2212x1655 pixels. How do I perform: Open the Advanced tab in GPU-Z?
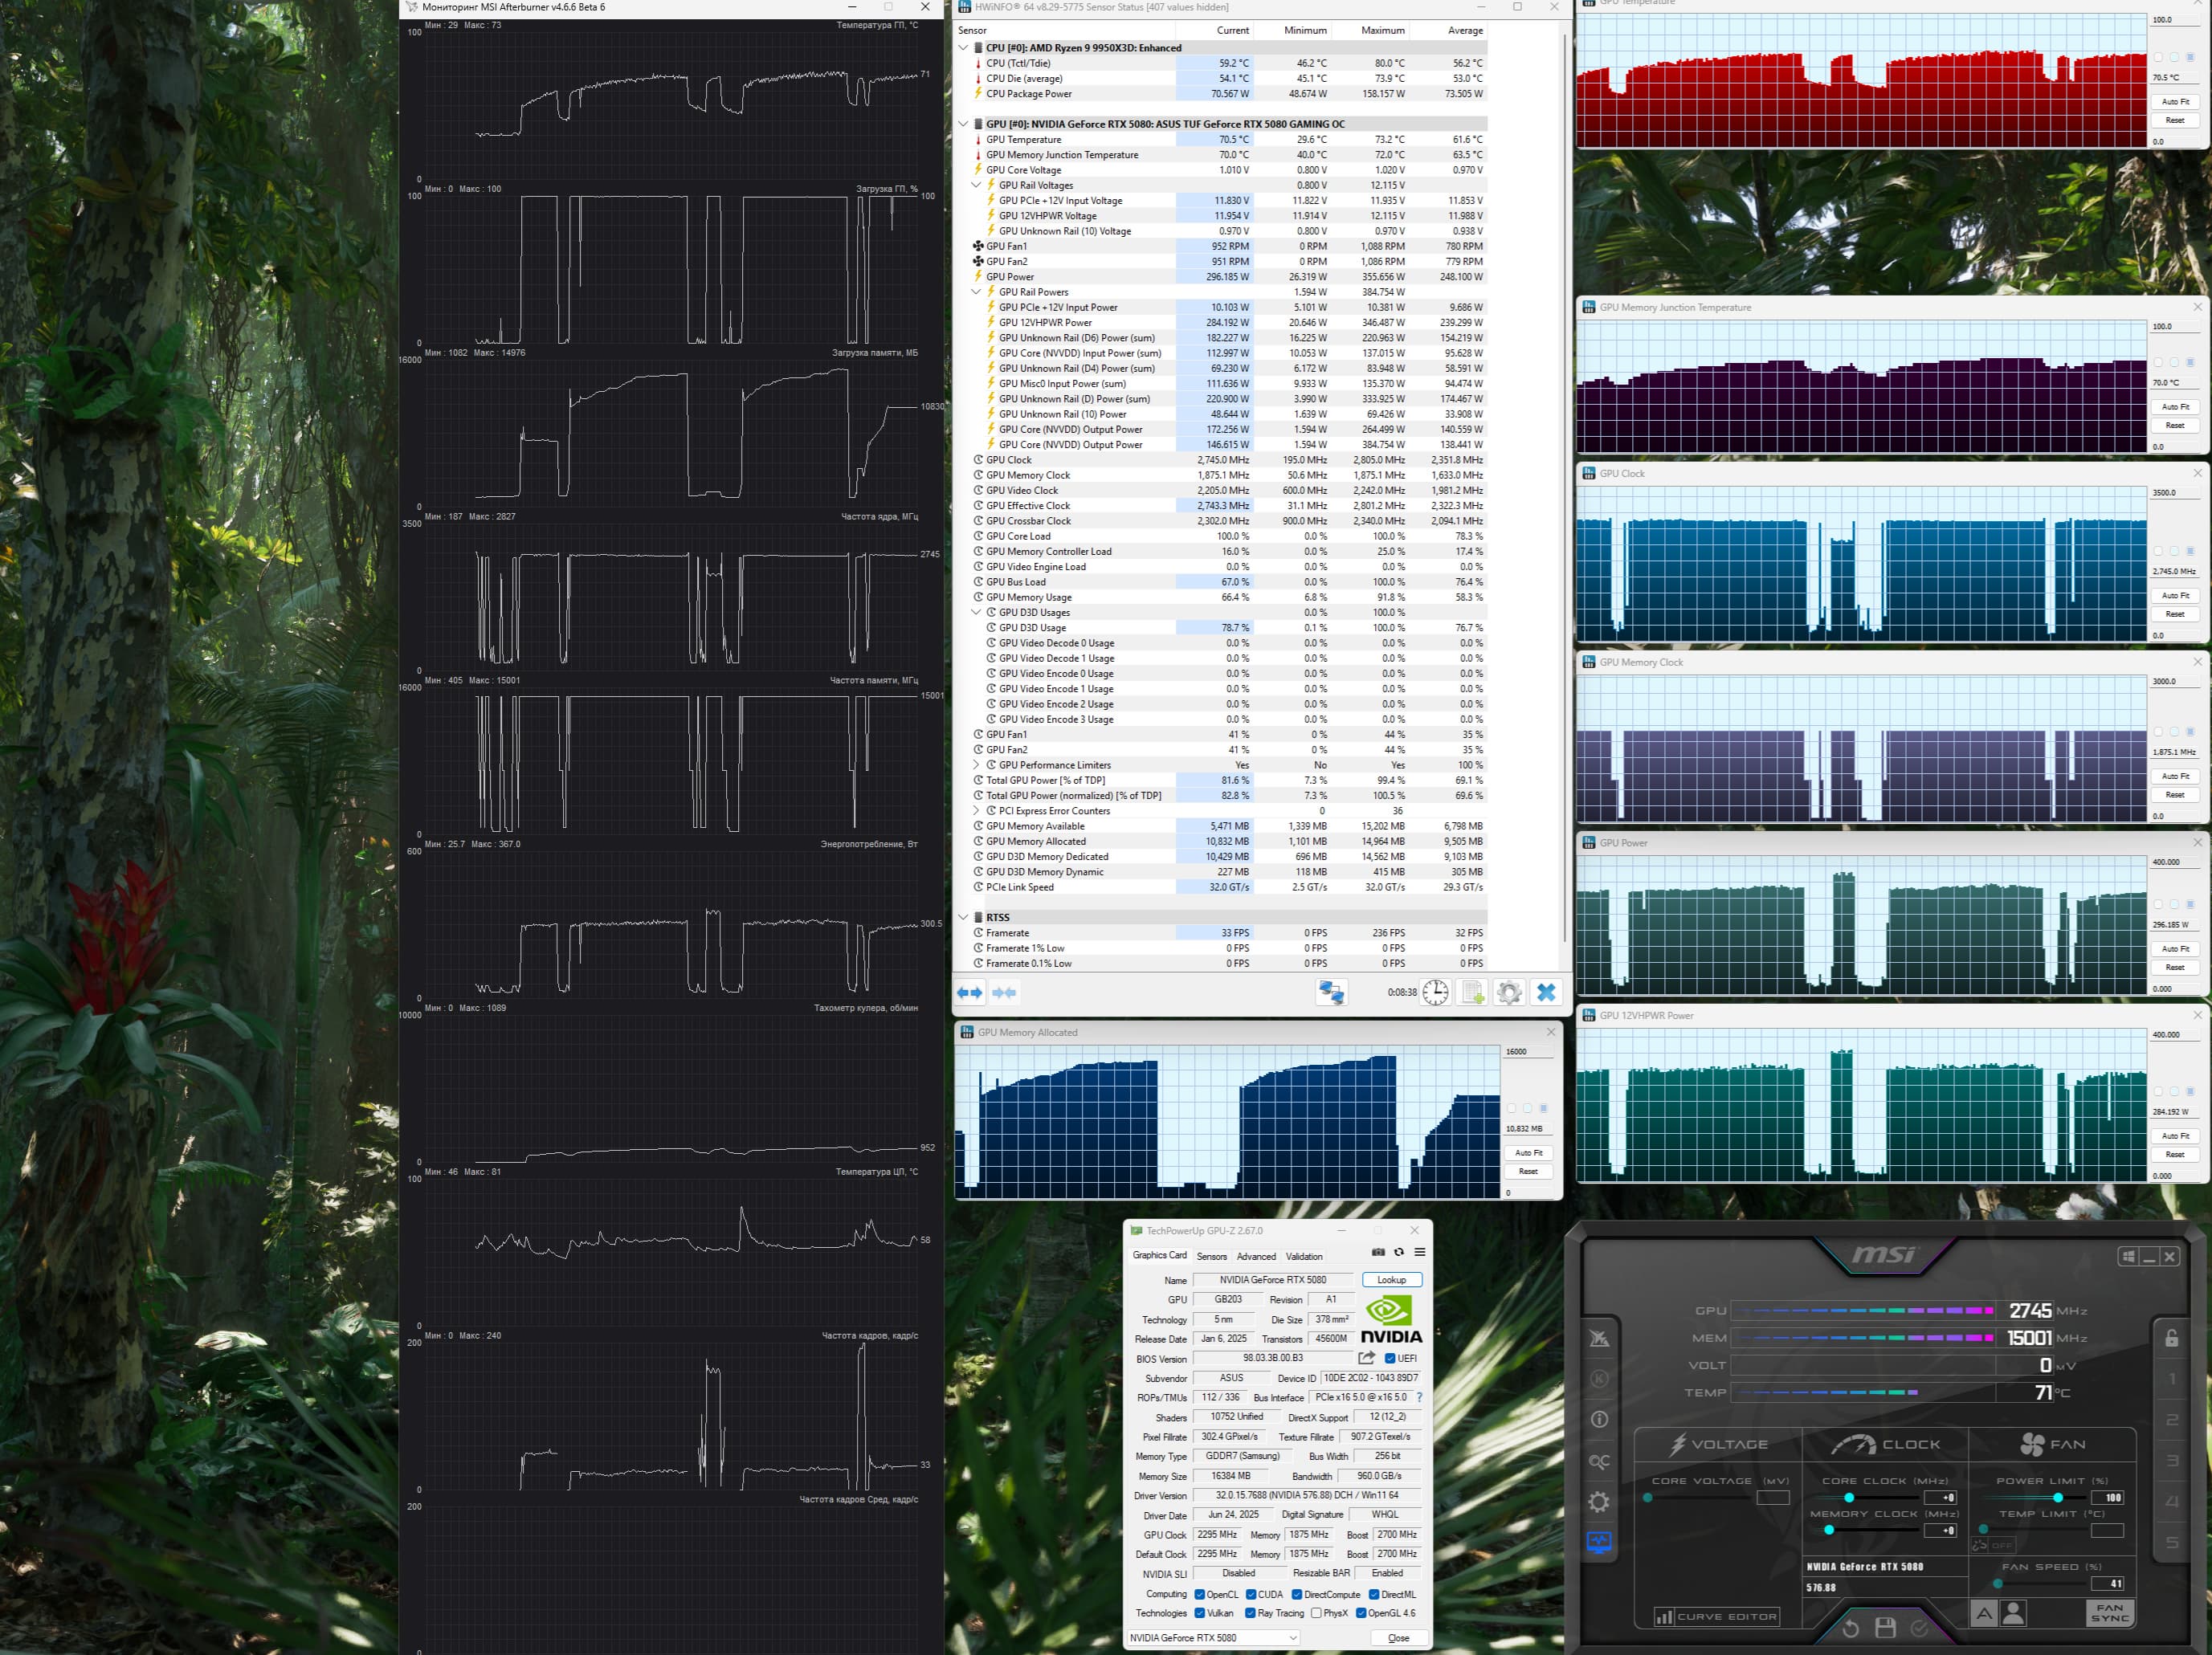point(1256,1256)
